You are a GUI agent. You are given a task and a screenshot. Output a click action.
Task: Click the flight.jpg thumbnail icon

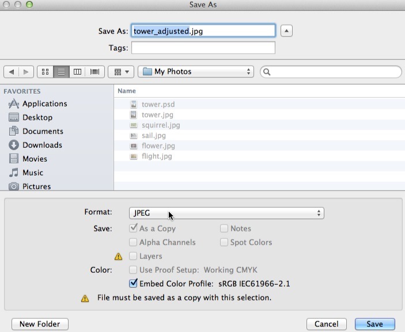tap(133, 157)
